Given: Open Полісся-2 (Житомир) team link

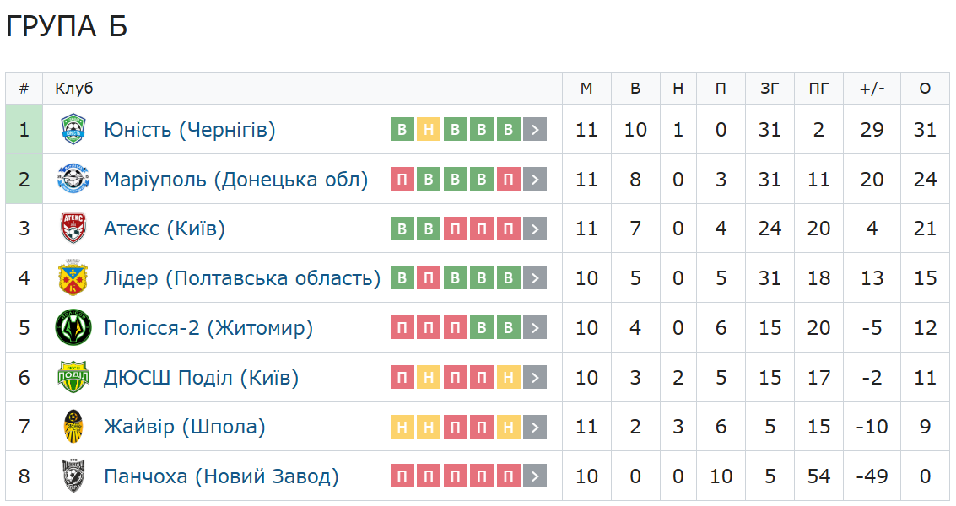Looking at the screenshot, I should [208, 327].
